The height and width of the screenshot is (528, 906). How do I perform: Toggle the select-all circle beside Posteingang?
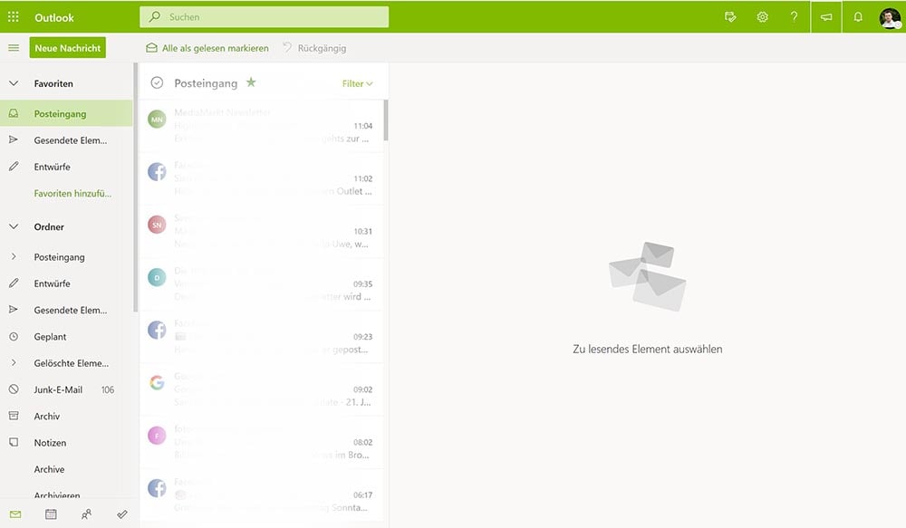click(157, 82)
